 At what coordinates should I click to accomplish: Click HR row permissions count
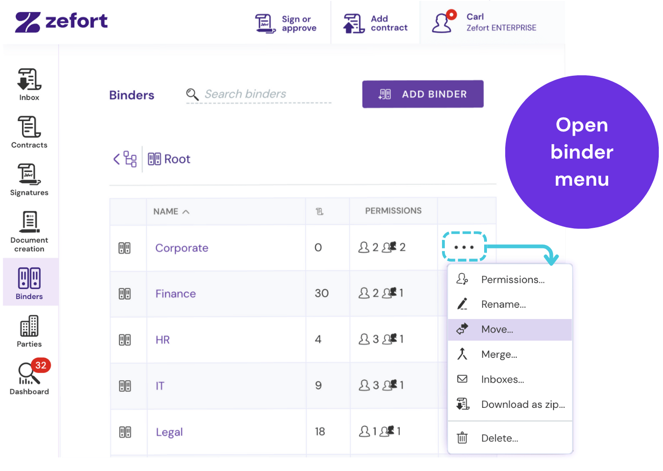pyautogui.click(x=381, y=339)
